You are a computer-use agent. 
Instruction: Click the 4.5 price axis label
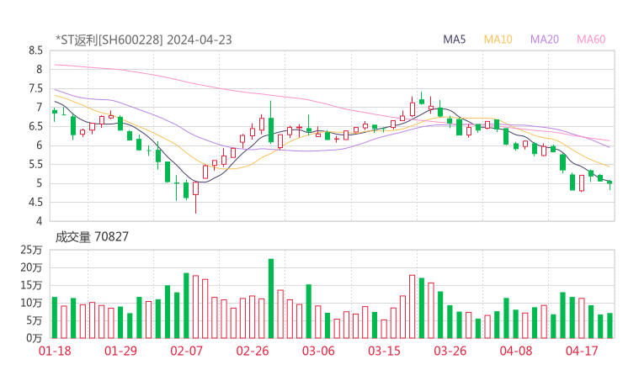point(35,203)
